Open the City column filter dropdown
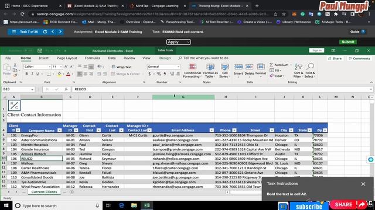The height and width of the screenshot is (210, 375). click(x=291, y=130)
